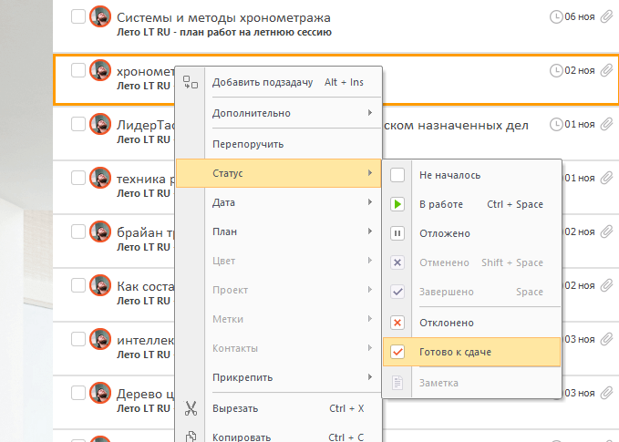Check the box for the техника task
The height and width of the screenshot is (442, 619).
pos(78,178)
